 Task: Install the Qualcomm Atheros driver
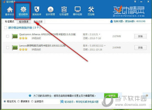(x=140, y=36)
